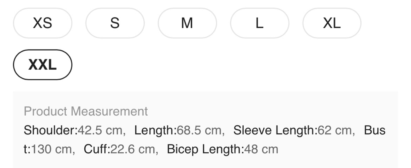This screenshot has height=168, width=411.
Task: Click the Bicep Length label
Action: (205, 150)
